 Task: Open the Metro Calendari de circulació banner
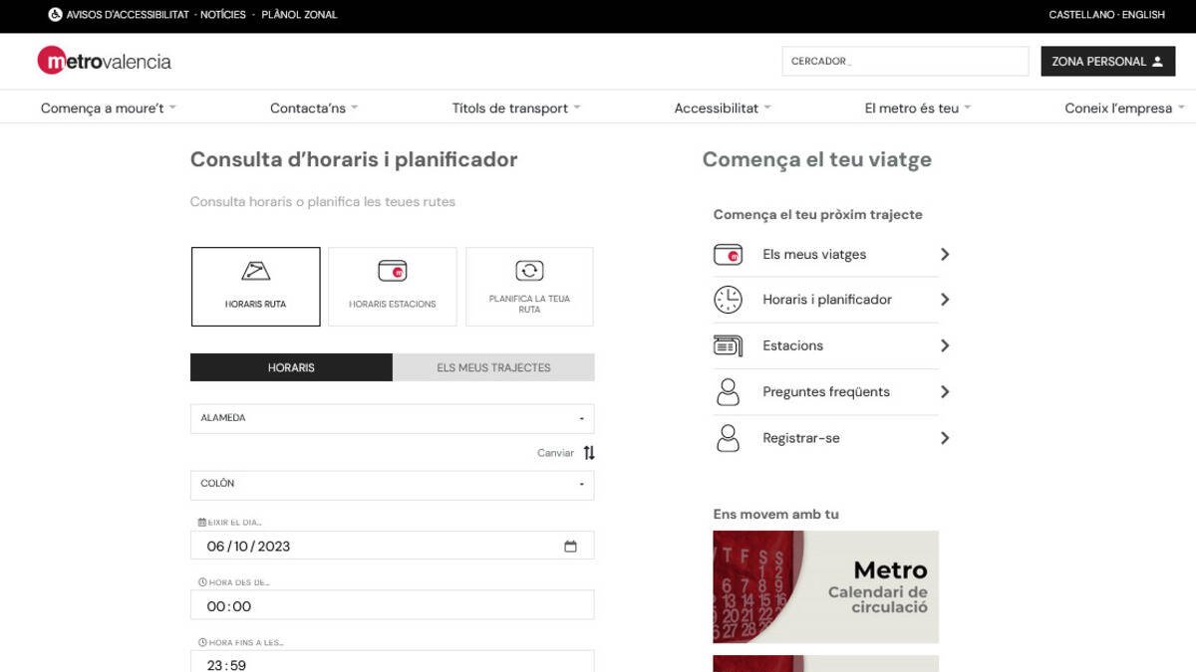point(825,586)
